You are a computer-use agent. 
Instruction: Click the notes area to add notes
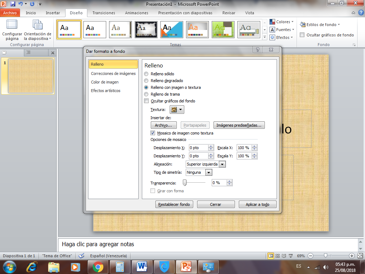coord(208,244)
